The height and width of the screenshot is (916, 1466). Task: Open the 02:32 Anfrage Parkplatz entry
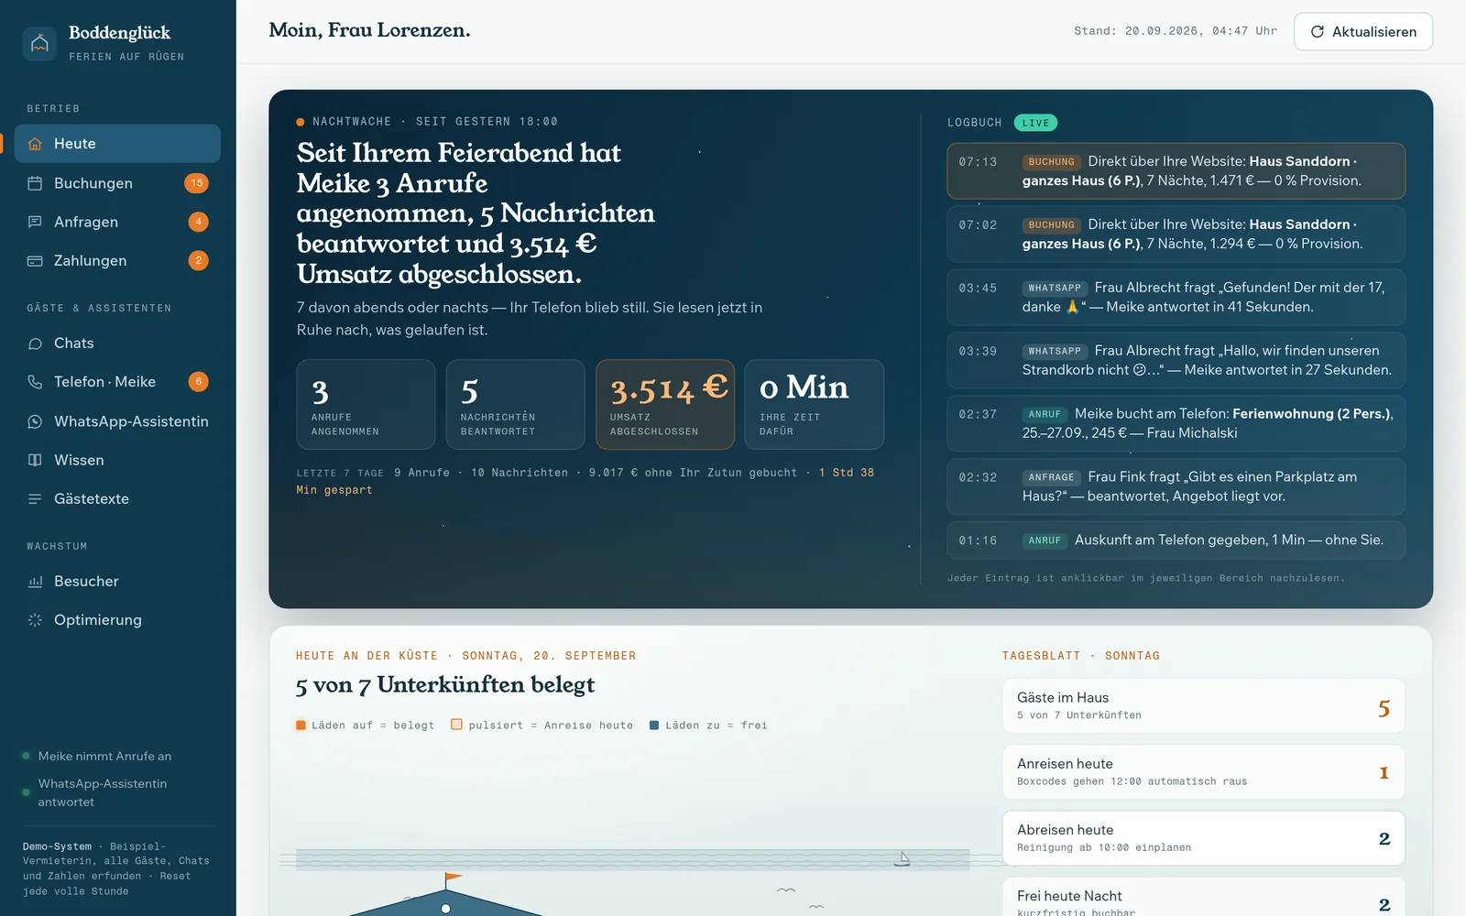coord(1176,486)
